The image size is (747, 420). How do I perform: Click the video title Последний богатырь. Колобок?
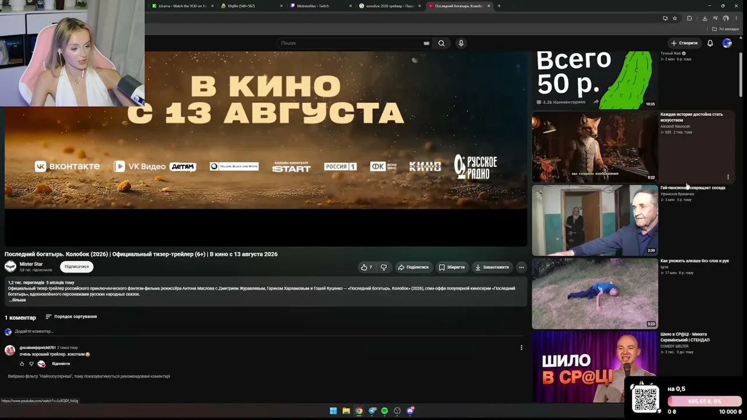click(x=141, y=254)
